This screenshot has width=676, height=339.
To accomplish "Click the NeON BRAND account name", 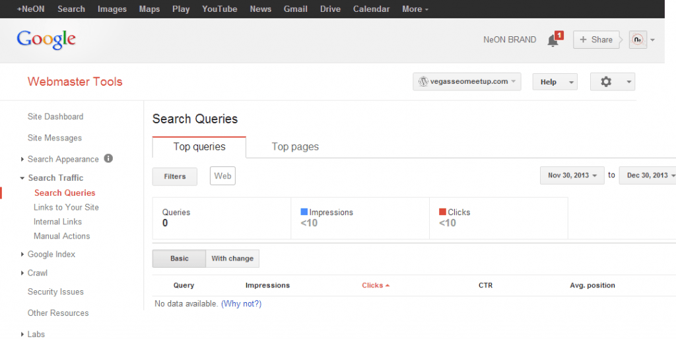I will pos(510,40).
